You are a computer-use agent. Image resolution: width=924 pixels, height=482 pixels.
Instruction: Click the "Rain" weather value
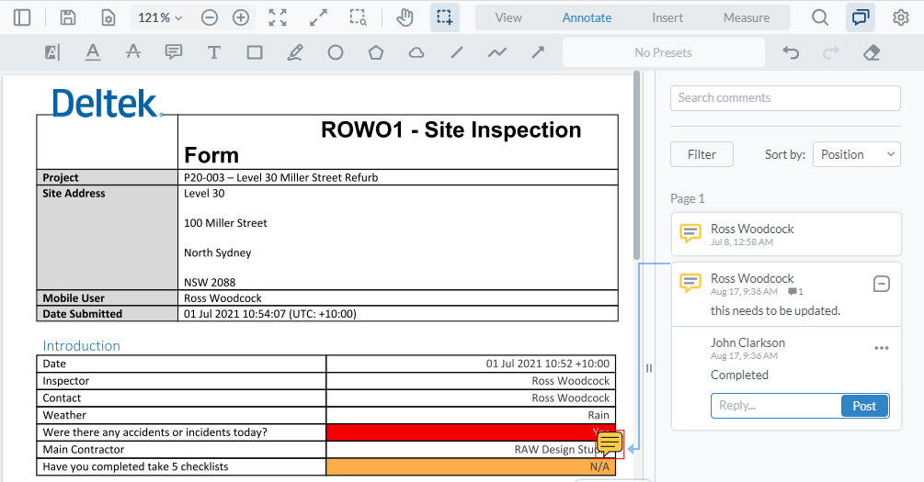pyautogui.click(x=599, y=415)
